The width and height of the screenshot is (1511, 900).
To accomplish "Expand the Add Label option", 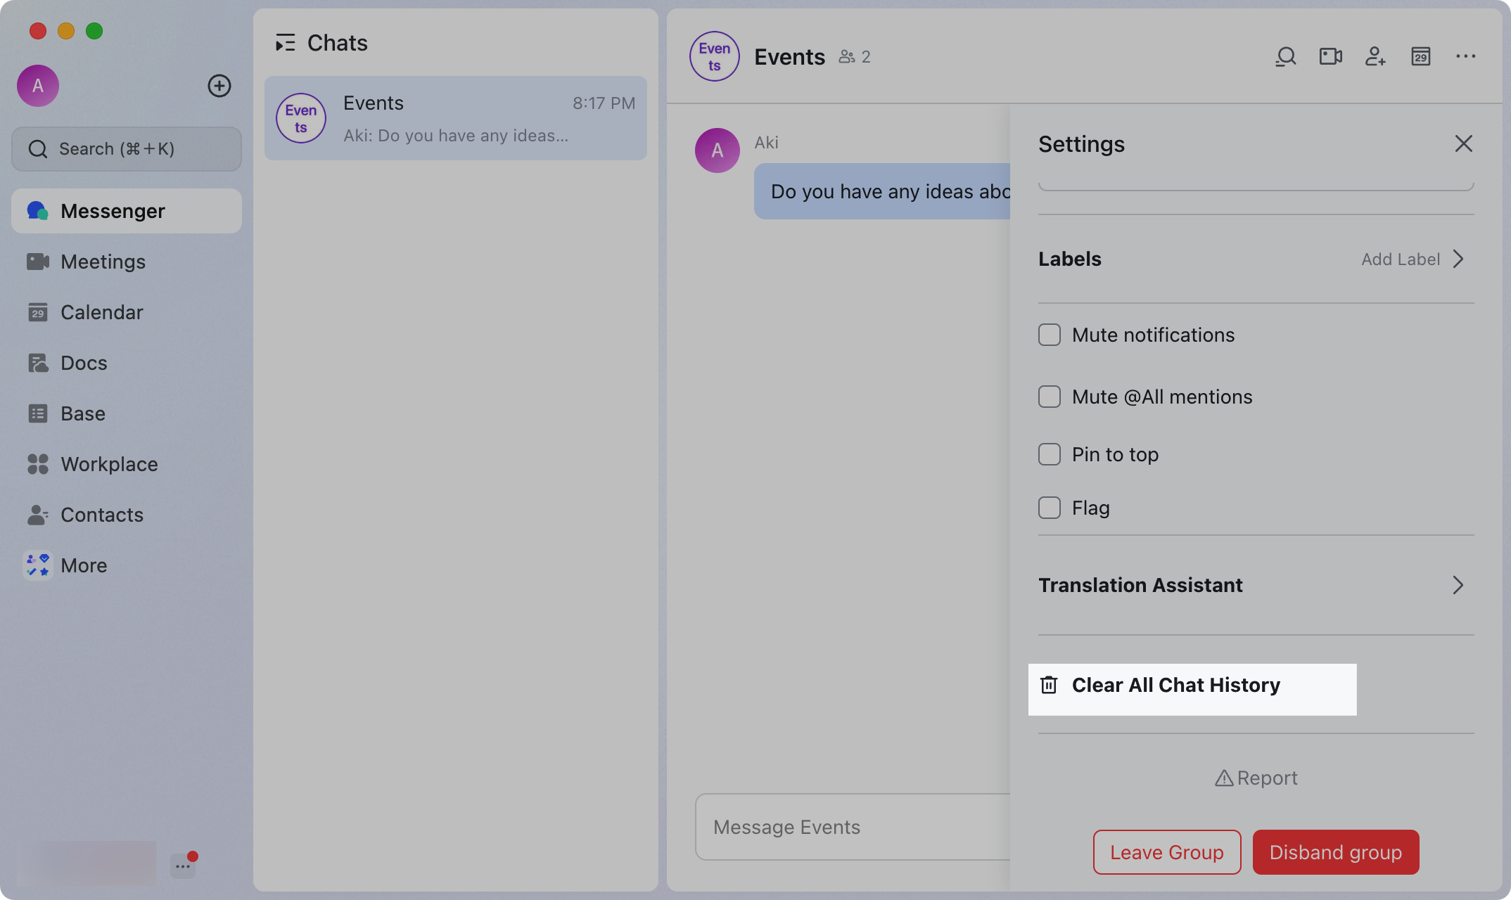I will tap(1401, 259).
